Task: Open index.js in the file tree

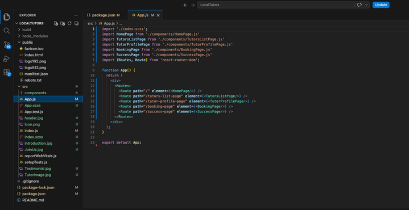Action: tap(48, 131)
